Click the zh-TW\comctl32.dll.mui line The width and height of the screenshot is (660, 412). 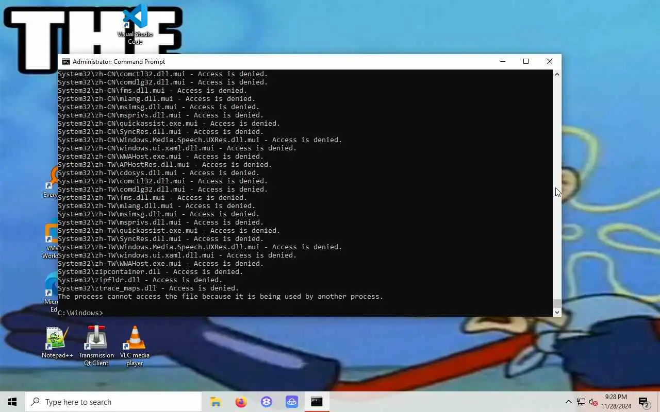(163, 181)
